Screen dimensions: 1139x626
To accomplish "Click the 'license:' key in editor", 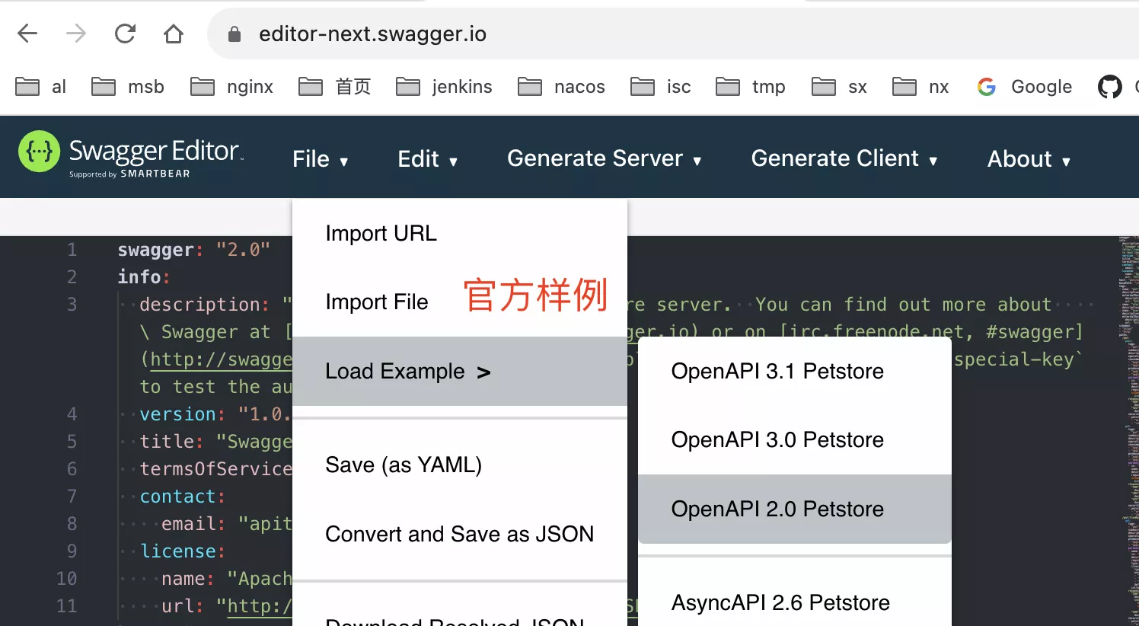I will 183,551.
